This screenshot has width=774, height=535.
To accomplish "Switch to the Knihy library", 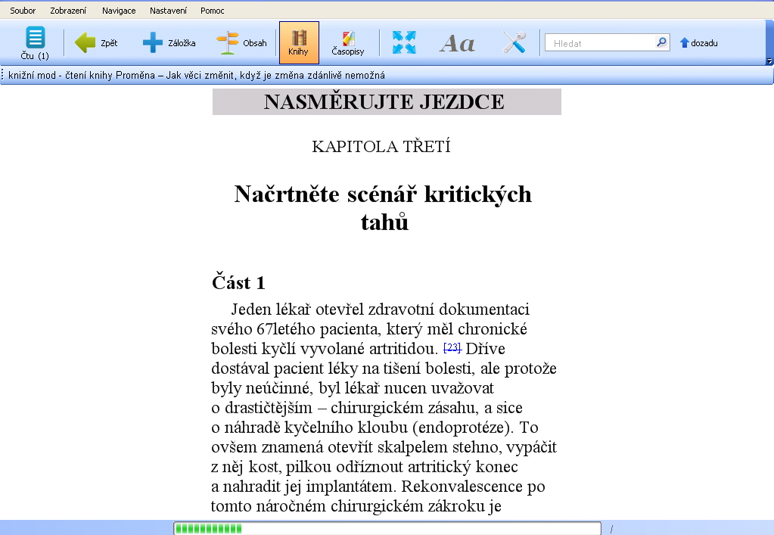I will click(x=299, y=43).
